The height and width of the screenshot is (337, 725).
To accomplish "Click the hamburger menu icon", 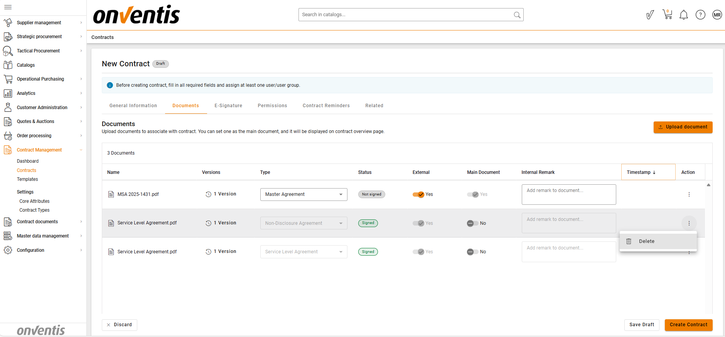I will pos(8,7).
